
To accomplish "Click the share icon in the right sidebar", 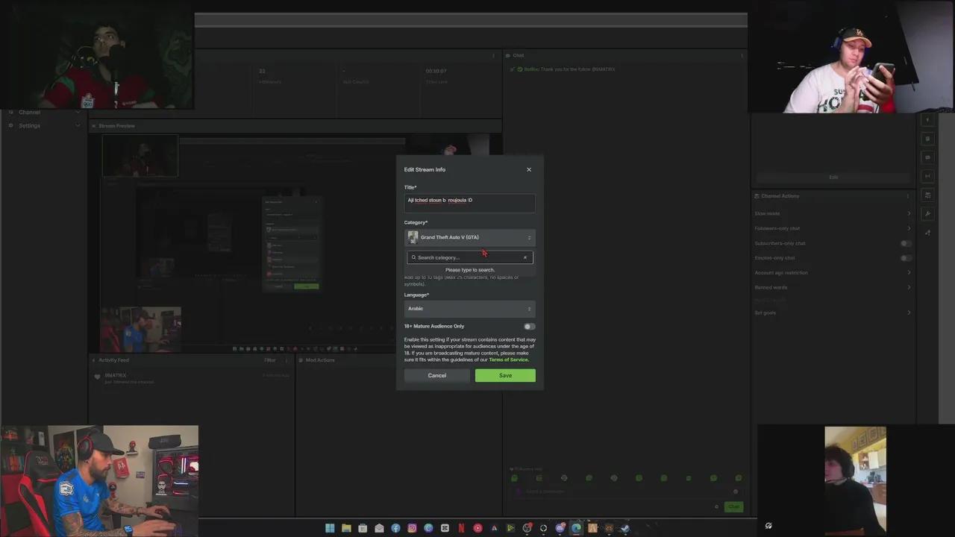I will [928, 233].
